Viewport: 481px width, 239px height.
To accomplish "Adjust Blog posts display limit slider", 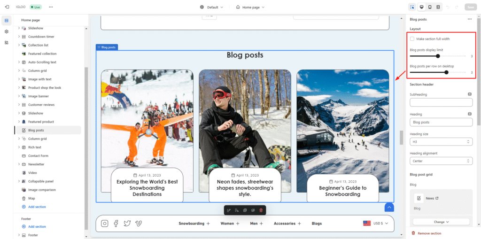I will tap(438, 56).
